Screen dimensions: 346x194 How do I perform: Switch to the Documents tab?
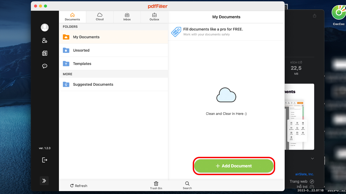72,17
